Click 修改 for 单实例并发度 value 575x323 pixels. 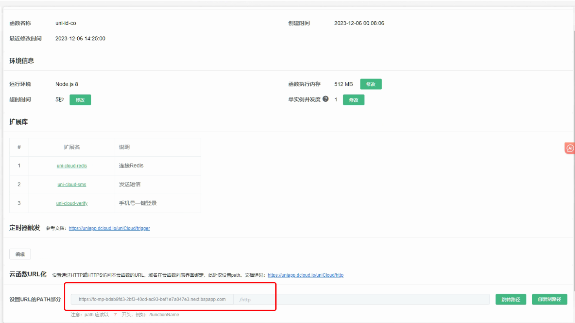353,100
